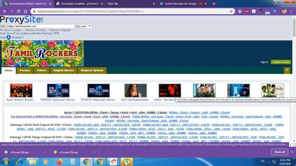This screenshot has height=166, width=296.
Task: Open the user profile avatar icon
Action: [284, 11]
